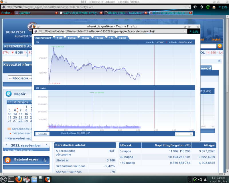The width and height of the screenshot is (229, 183).
Task: Select the 3 hónap chart period tab
Action: [x=85, y=38]
